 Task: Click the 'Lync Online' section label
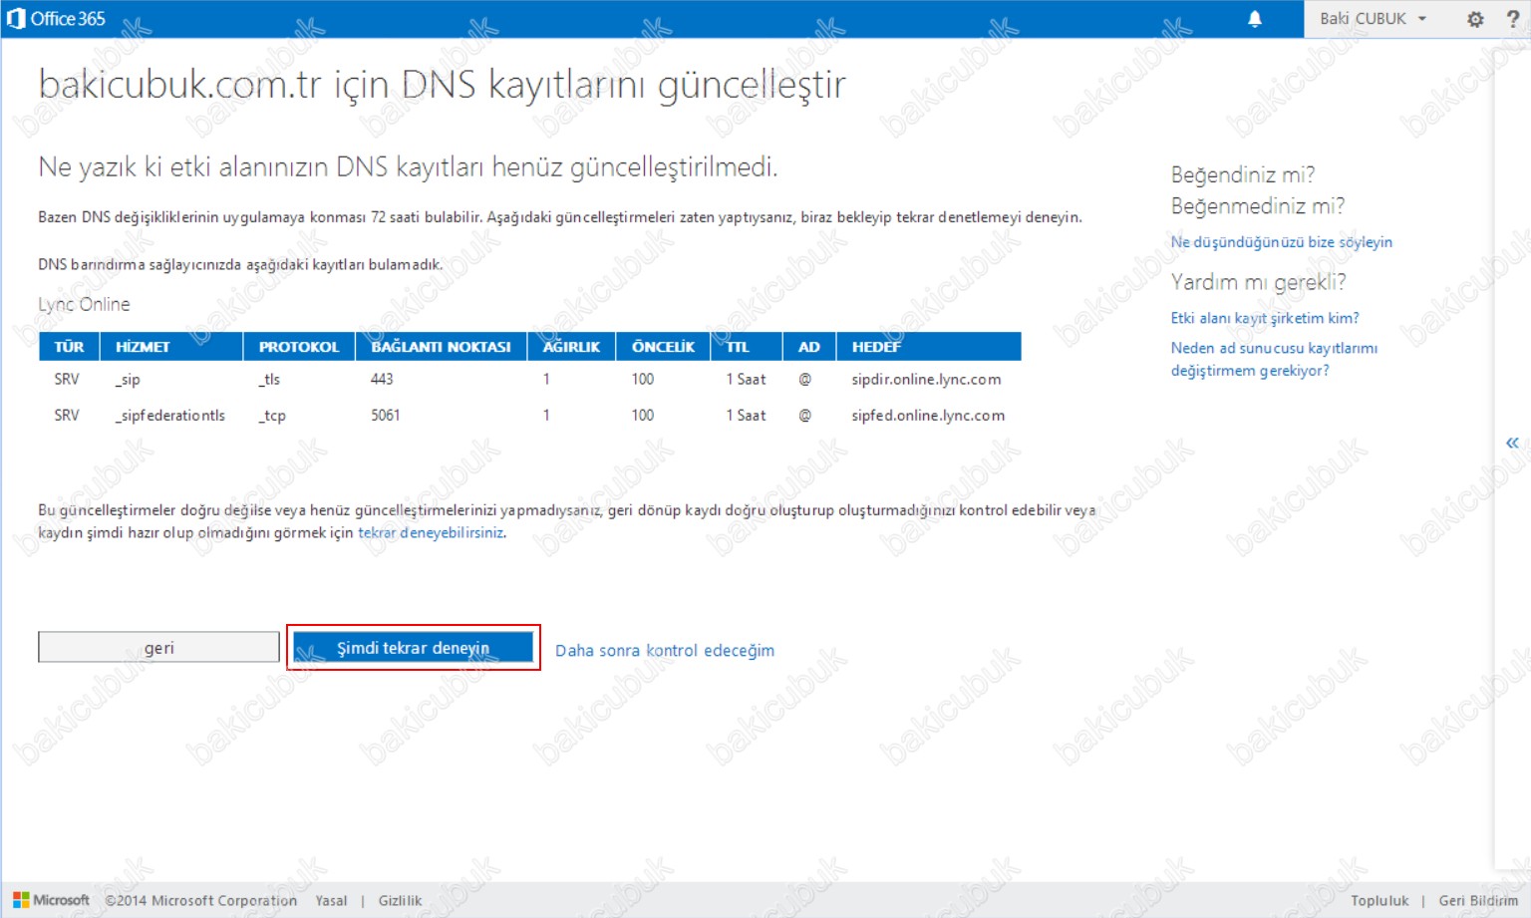pyautogui.click(x=84, y=304)
